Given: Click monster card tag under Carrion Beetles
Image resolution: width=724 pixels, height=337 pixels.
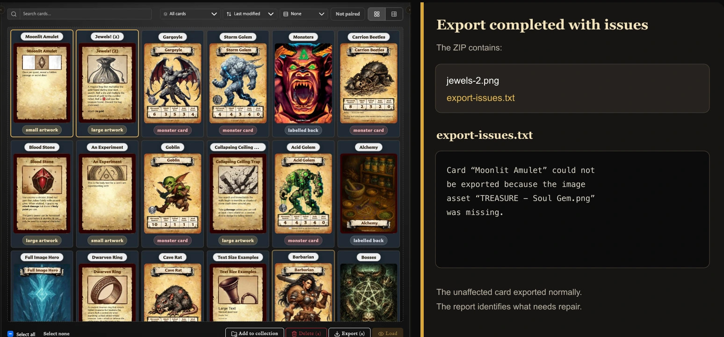Looking at the screenshot, I should tap(369, 130).
